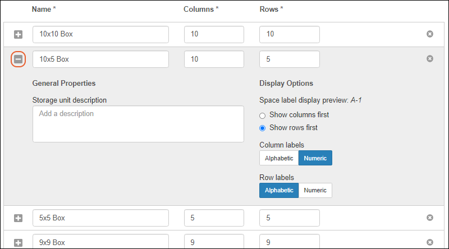Screen dimensions: 449x249
Task: Remove the 5x5 Box row
Action: tap(430, 218)
